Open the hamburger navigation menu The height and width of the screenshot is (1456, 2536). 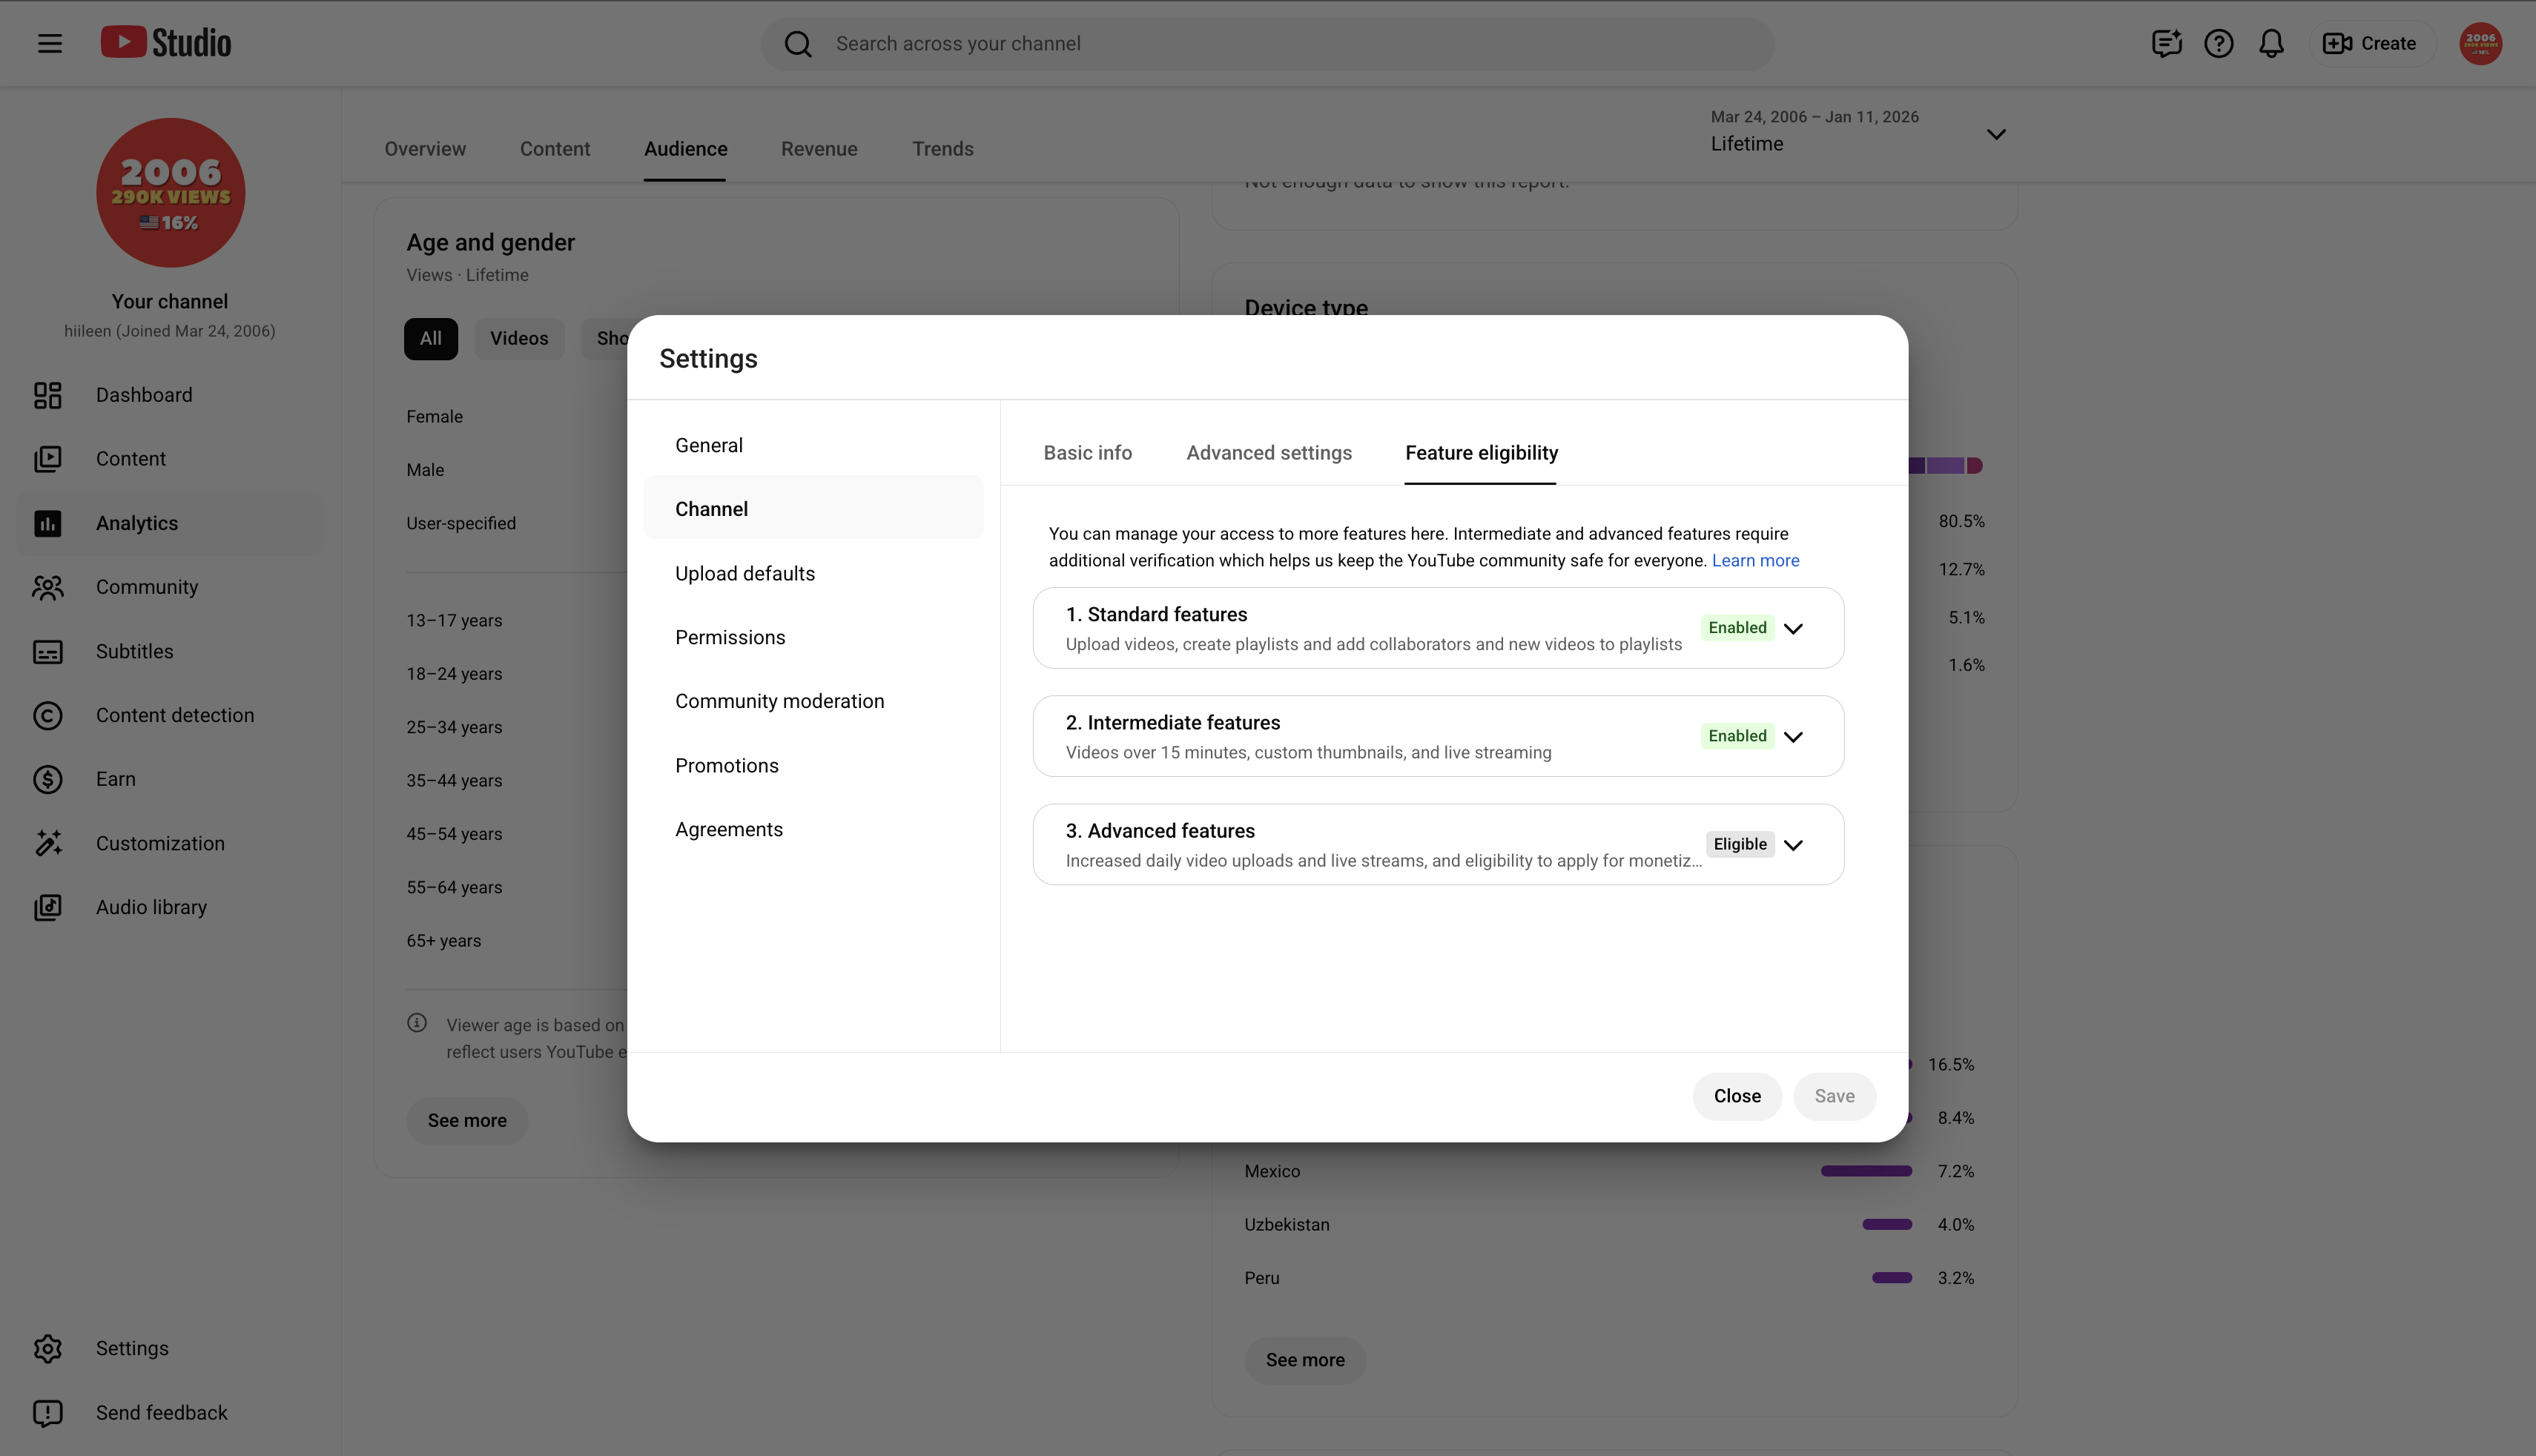[x=50, y=43]
